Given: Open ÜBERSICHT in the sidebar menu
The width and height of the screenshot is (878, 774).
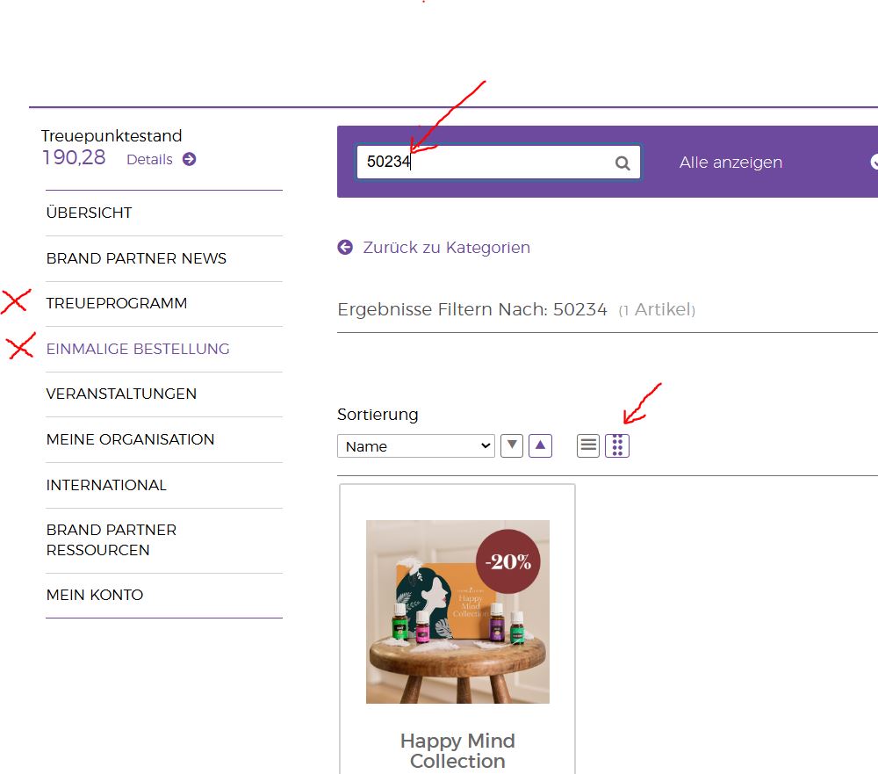Looking at the screenshot, I should click(x=90, y=213).
